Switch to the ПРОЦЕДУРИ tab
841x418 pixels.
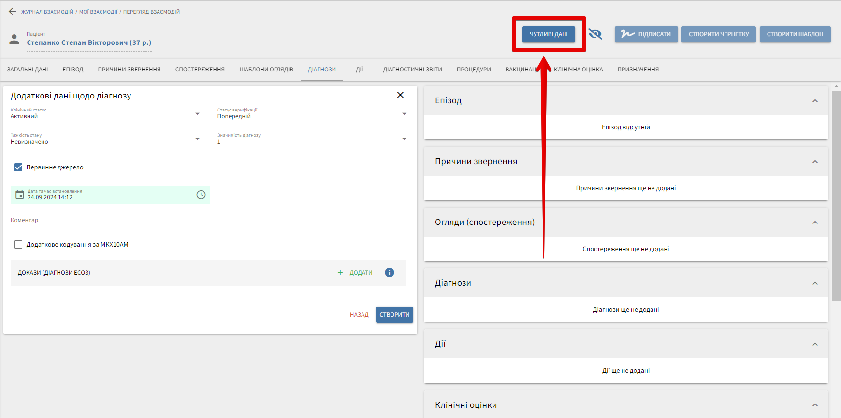(x=473, y=70)
